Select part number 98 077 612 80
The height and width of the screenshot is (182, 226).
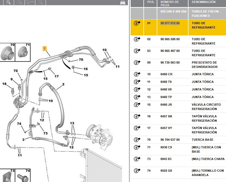point(170,23)
